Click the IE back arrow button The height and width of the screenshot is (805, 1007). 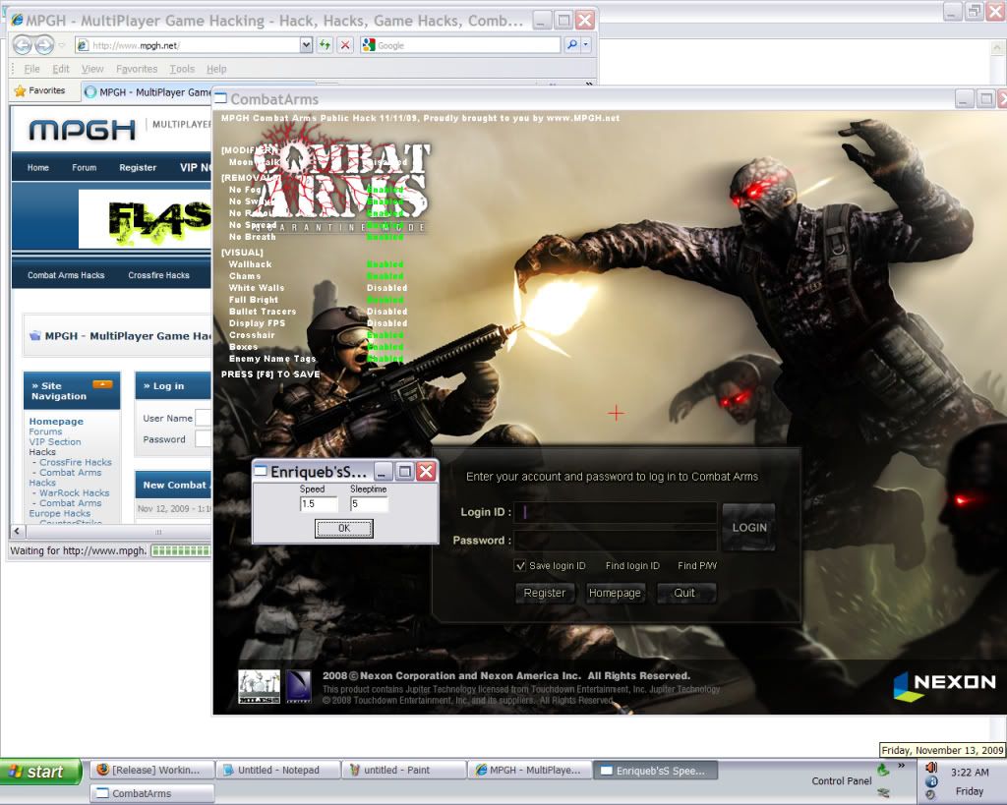23,45
